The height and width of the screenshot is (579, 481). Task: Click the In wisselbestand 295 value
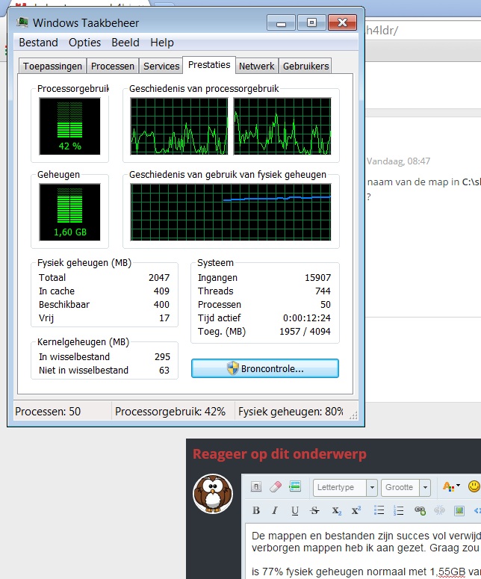coord(162,356)
